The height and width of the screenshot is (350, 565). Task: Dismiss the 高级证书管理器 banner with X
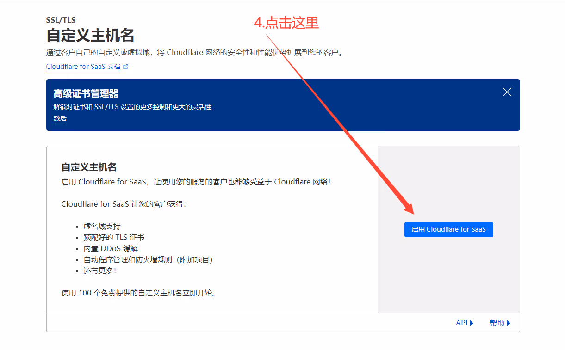[x=507, y=92]
